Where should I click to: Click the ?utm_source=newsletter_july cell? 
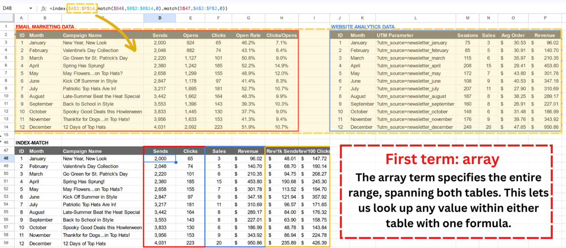pos(415,89)
